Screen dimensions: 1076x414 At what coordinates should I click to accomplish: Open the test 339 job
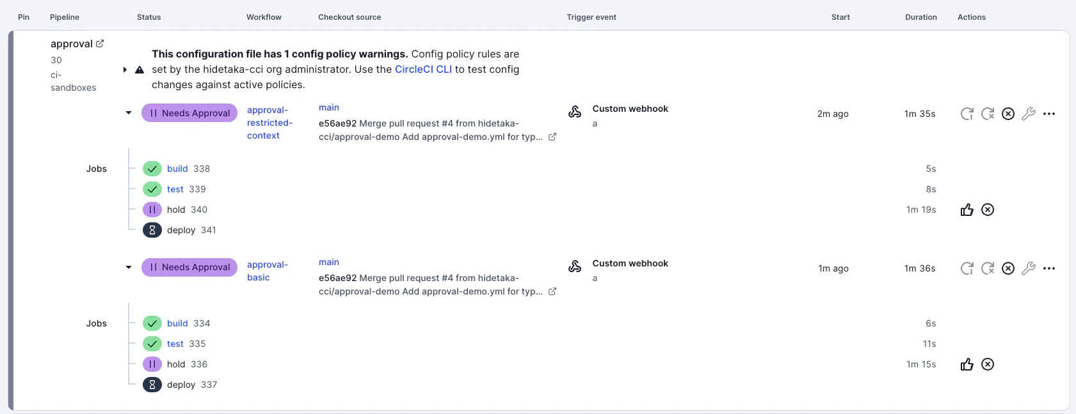point(175,189)
